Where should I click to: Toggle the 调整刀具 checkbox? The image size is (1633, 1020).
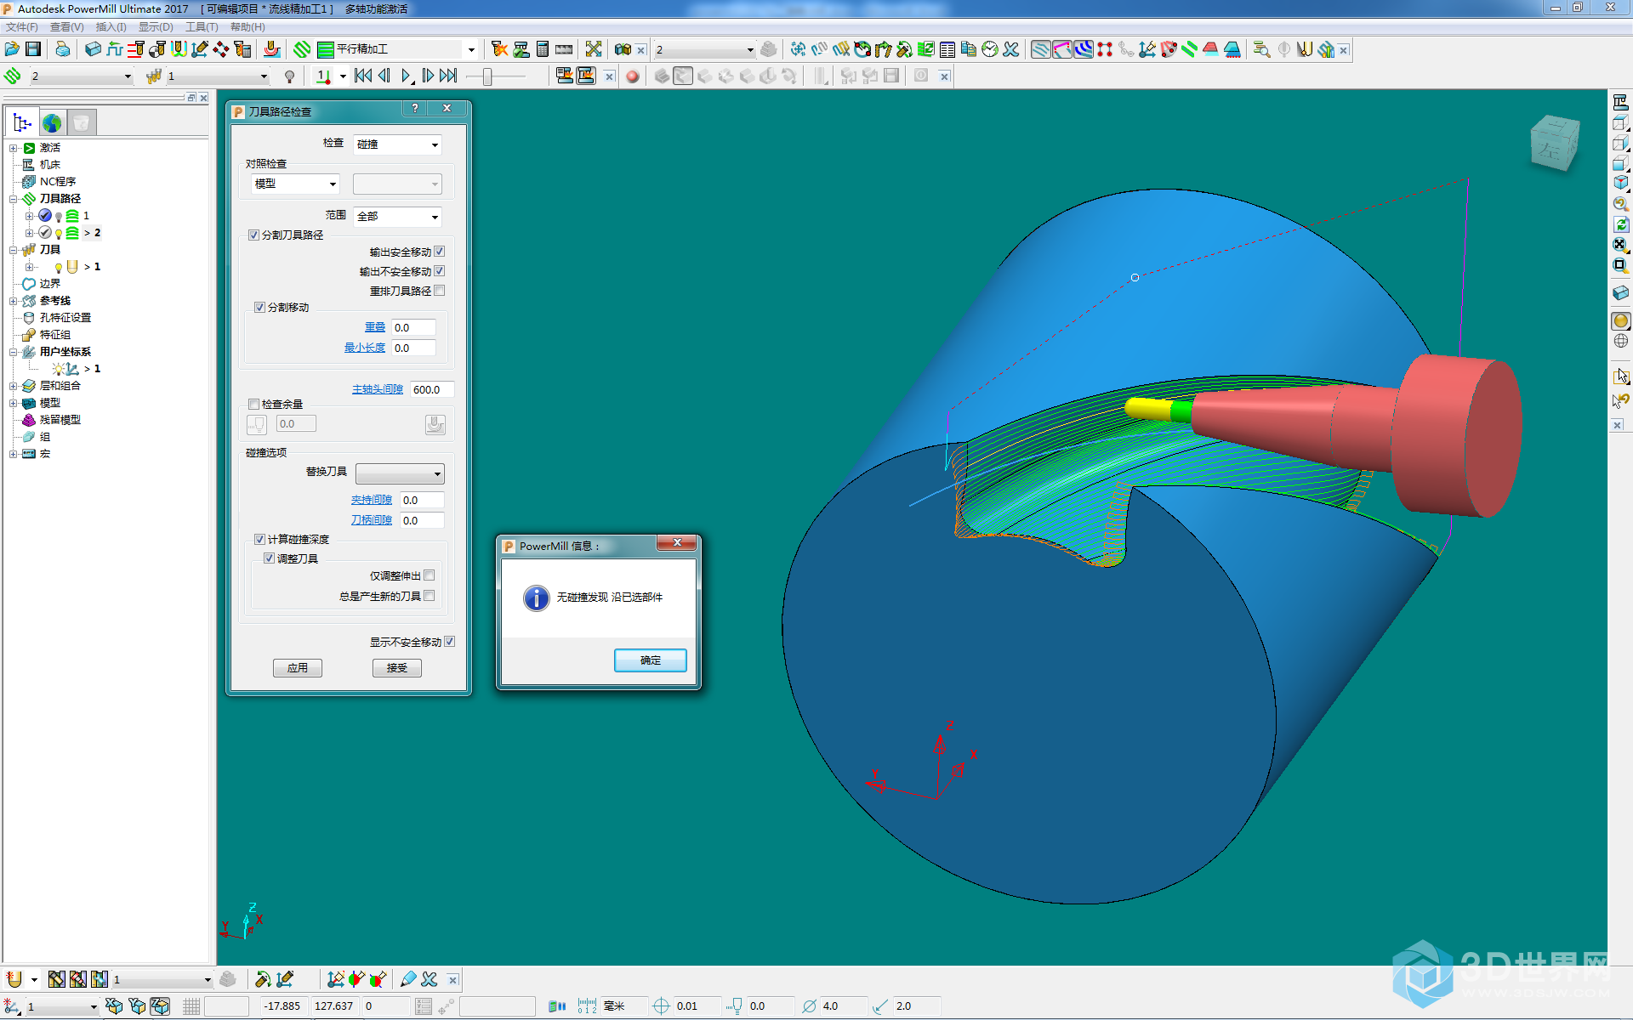(x=269, y=558)
